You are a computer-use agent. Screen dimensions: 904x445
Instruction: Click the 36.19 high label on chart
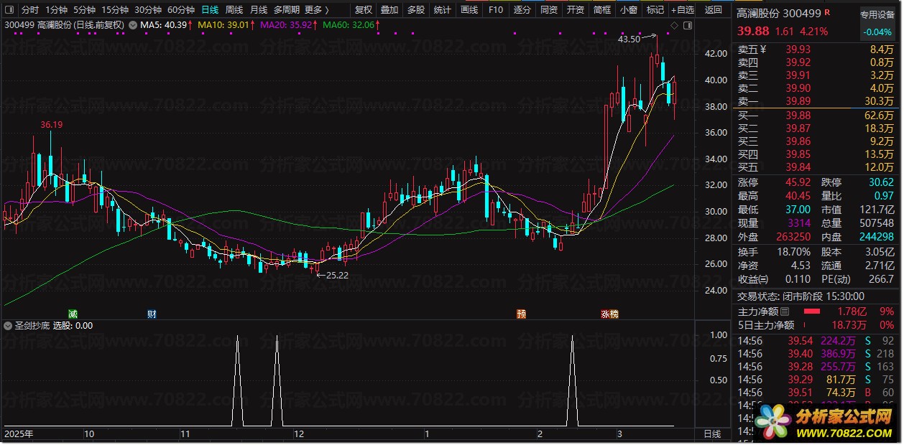pos(51,125)
